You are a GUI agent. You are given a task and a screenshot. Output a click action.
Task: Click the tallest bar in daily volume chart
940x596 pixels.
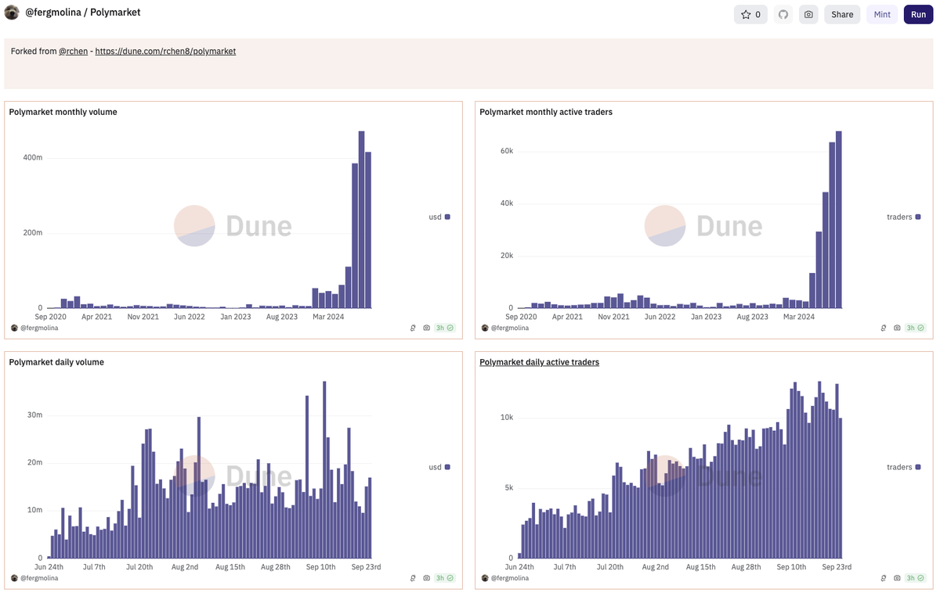324,470
